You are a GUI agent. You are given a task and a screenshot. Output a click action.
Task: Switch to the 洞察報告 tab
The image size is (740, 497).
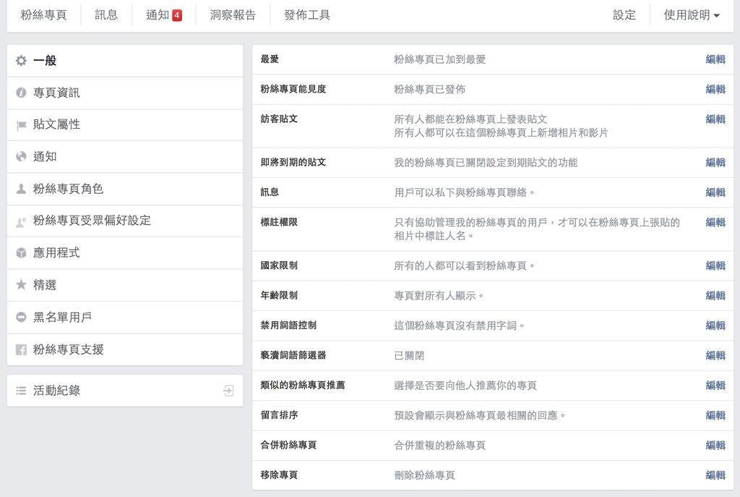232,15
